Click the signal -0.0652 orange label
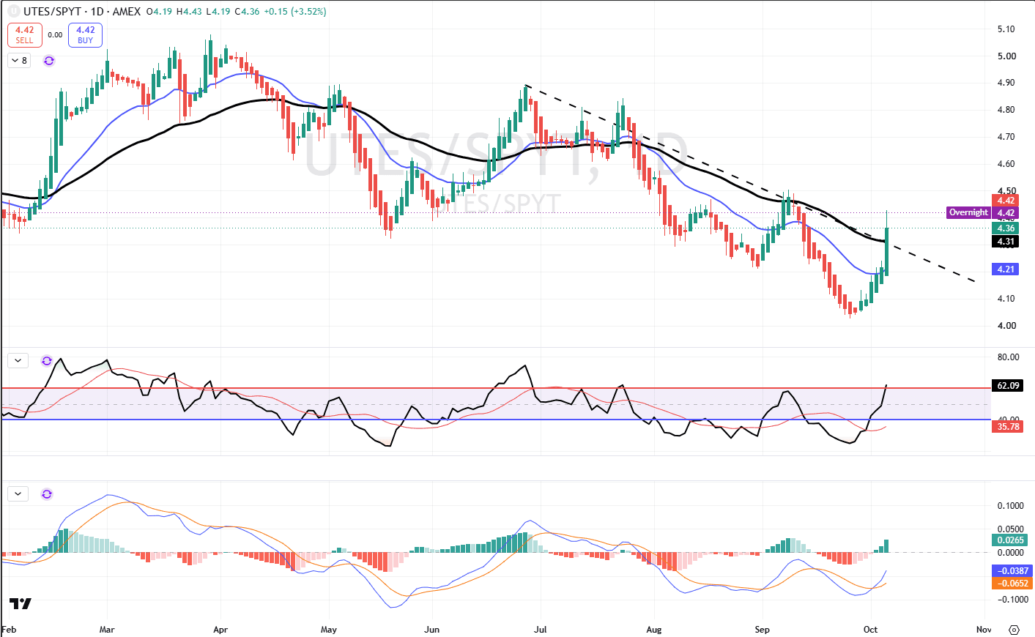The image size is (1035, 637). pos(1012,584)
